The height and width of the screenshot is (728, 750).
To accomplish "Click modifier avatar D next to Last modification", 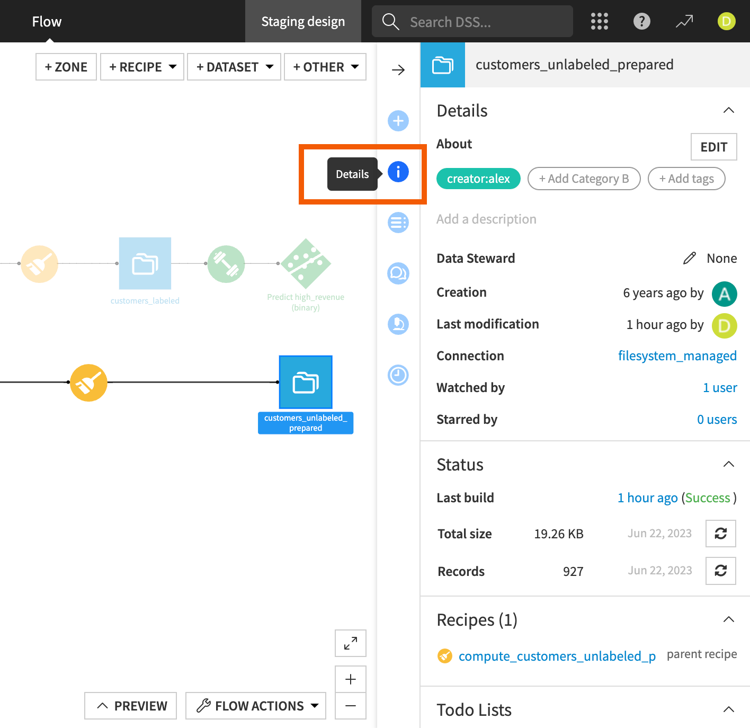I will (725, 326).
